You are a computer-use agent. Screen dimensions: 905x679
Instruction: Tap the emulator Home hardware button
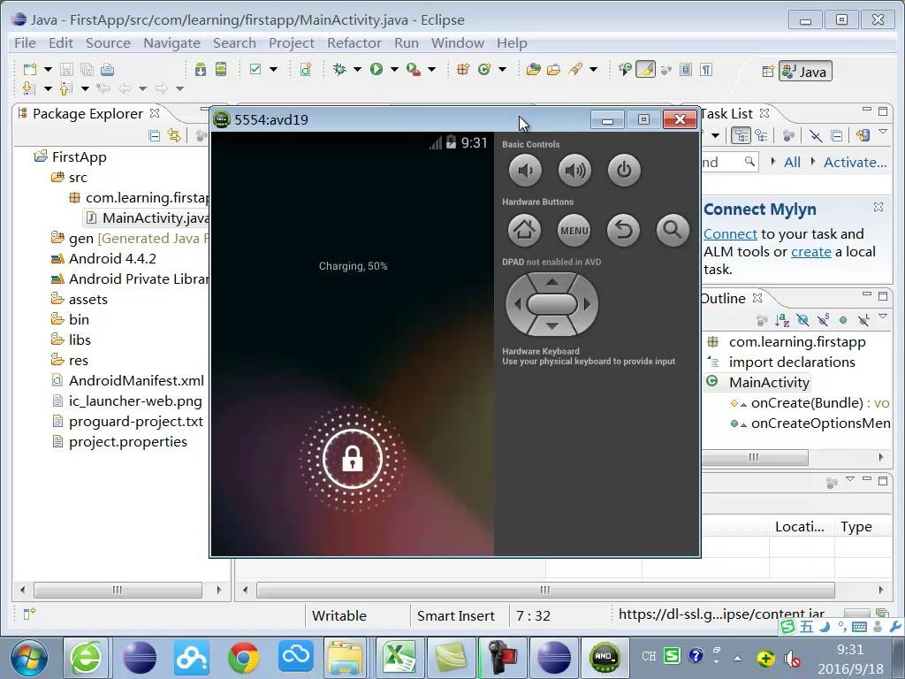(524, 230)
